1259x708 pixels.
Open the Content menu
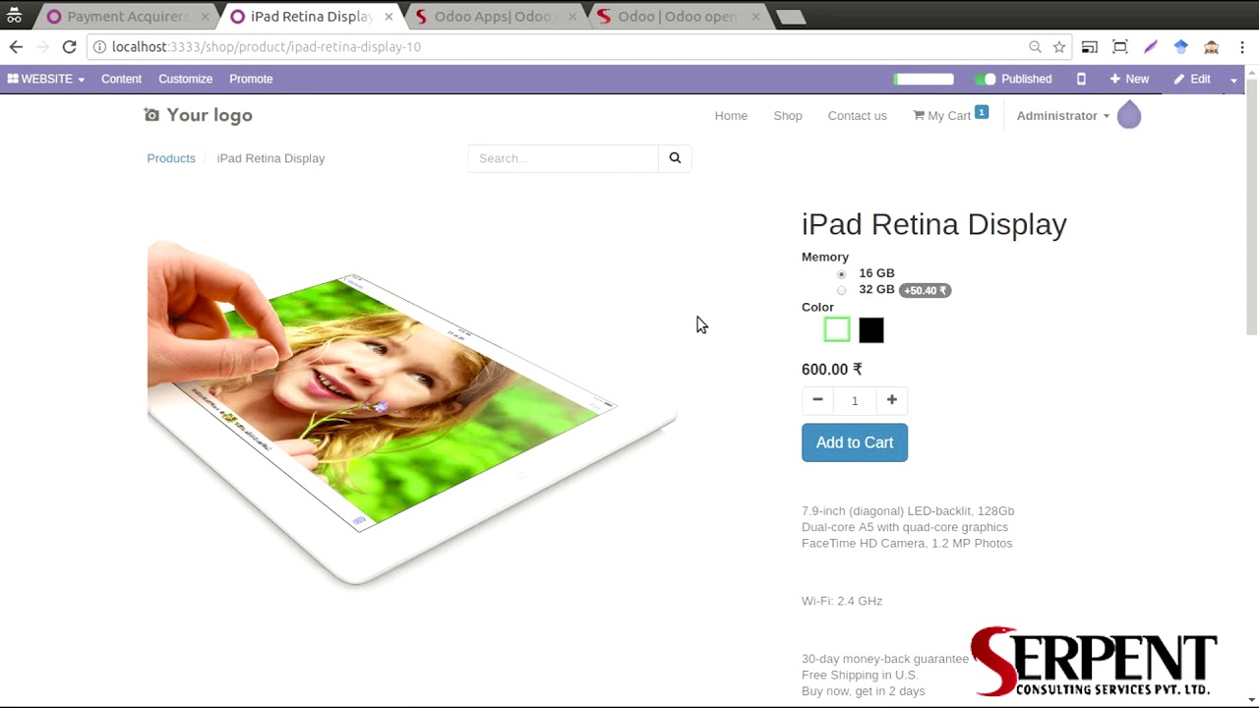(121, 79)
